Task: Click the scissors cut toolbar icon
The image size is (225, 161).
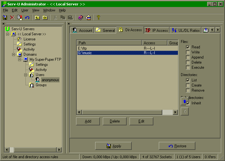Action: pos(55,17)
